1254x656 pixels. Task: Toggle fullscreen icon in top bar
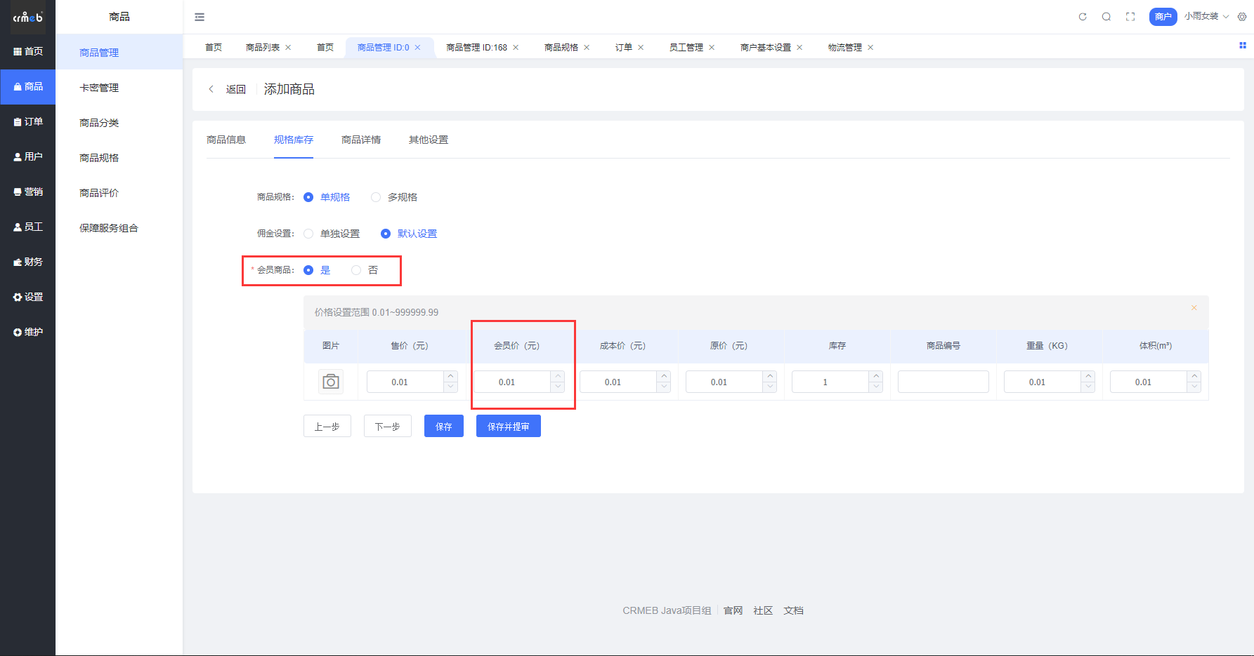point(1130,17)
